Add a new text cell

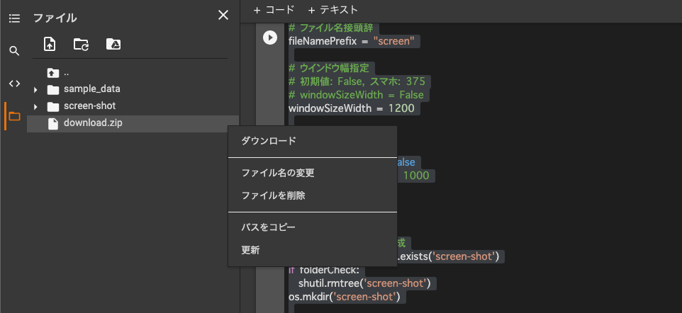coord(332,10)
